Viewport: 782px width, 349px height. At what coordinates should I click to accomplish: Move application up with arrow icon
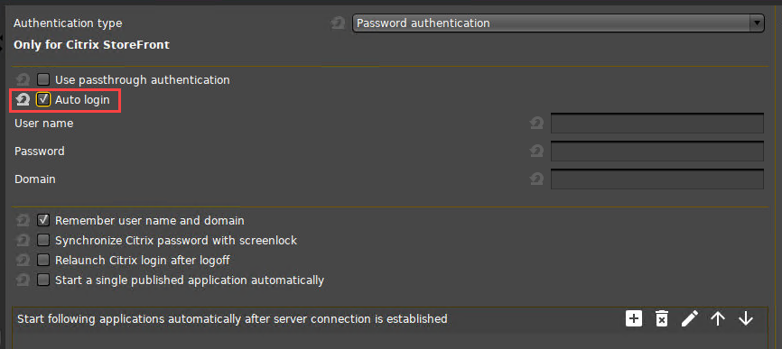coord(718,318)
